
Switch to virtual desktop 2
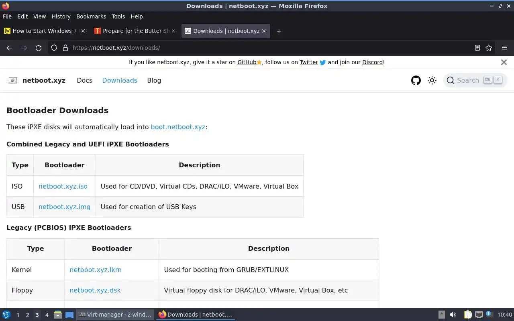[27, 315]
